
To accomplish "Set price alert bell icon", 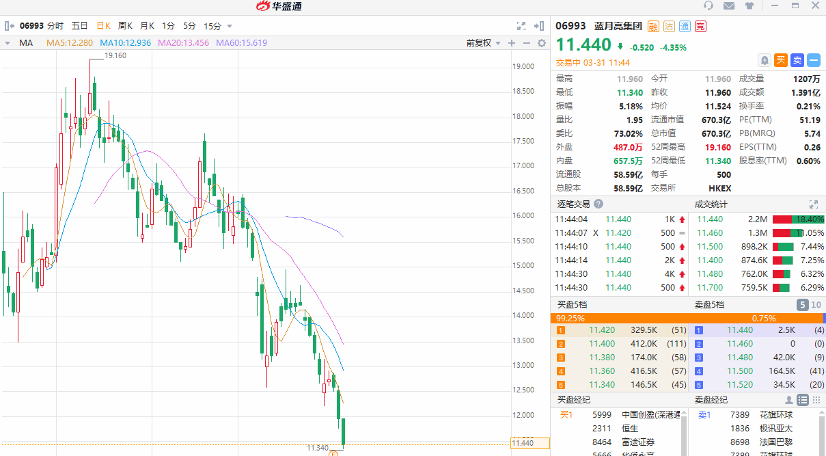I will coord(765,60).
